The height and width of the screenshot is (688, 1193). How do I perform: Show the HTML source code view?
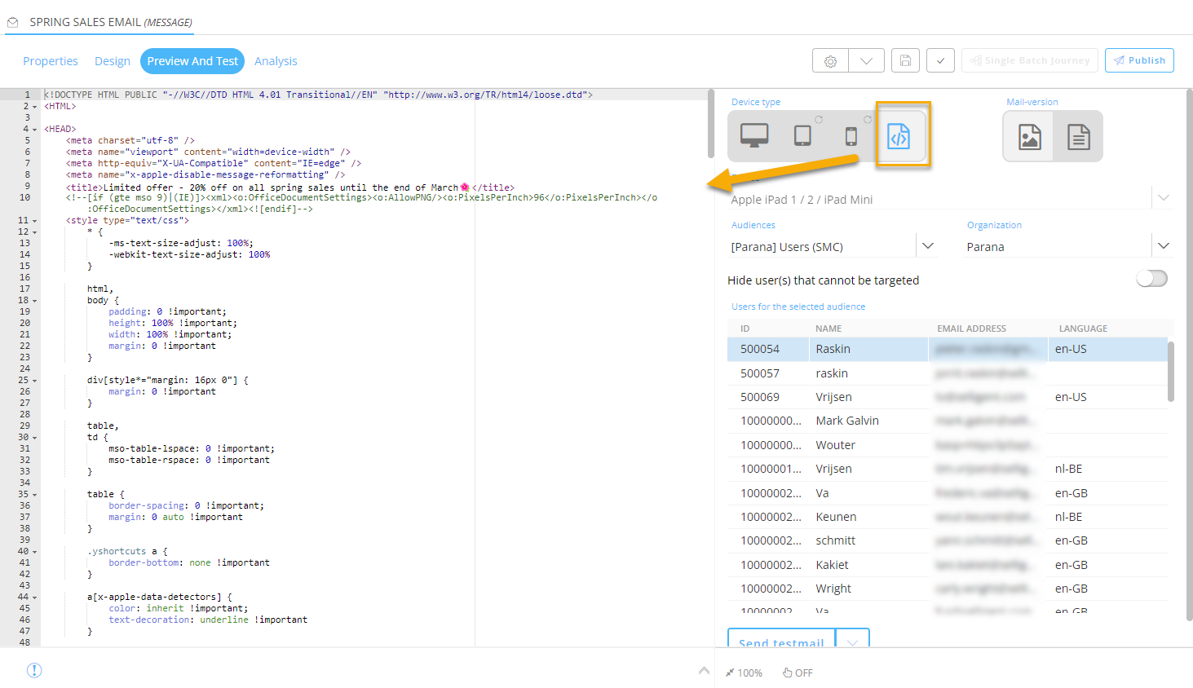(x=899, y=137)
